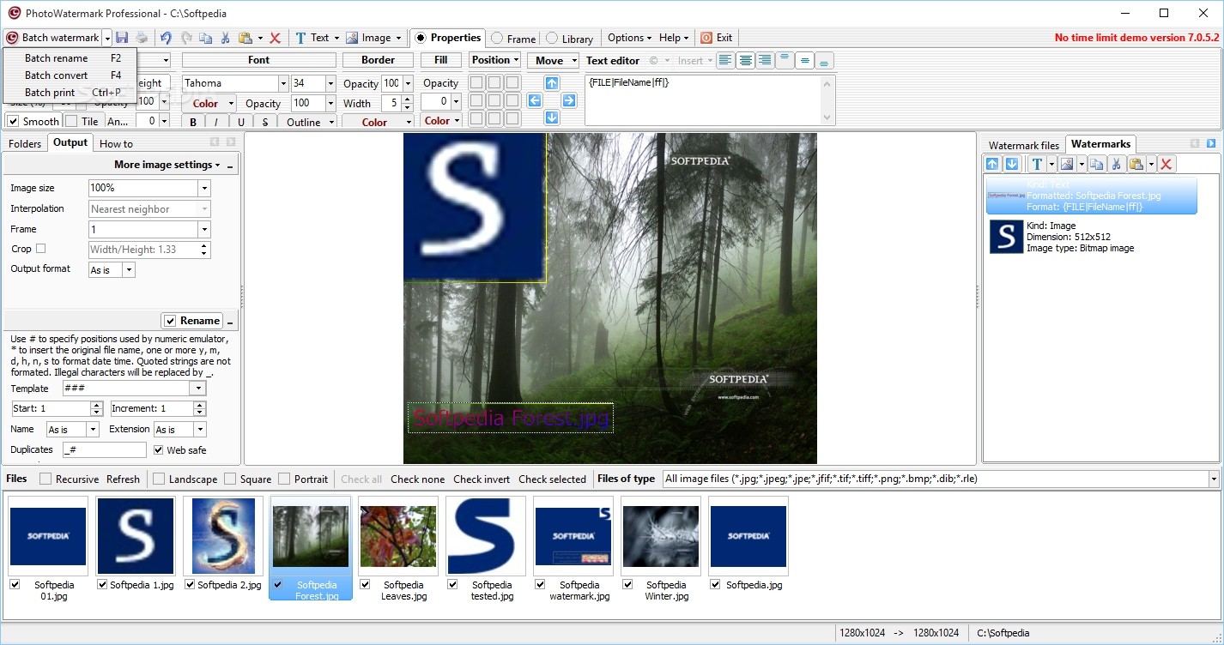Open the Options menu

tap(629, 38)
